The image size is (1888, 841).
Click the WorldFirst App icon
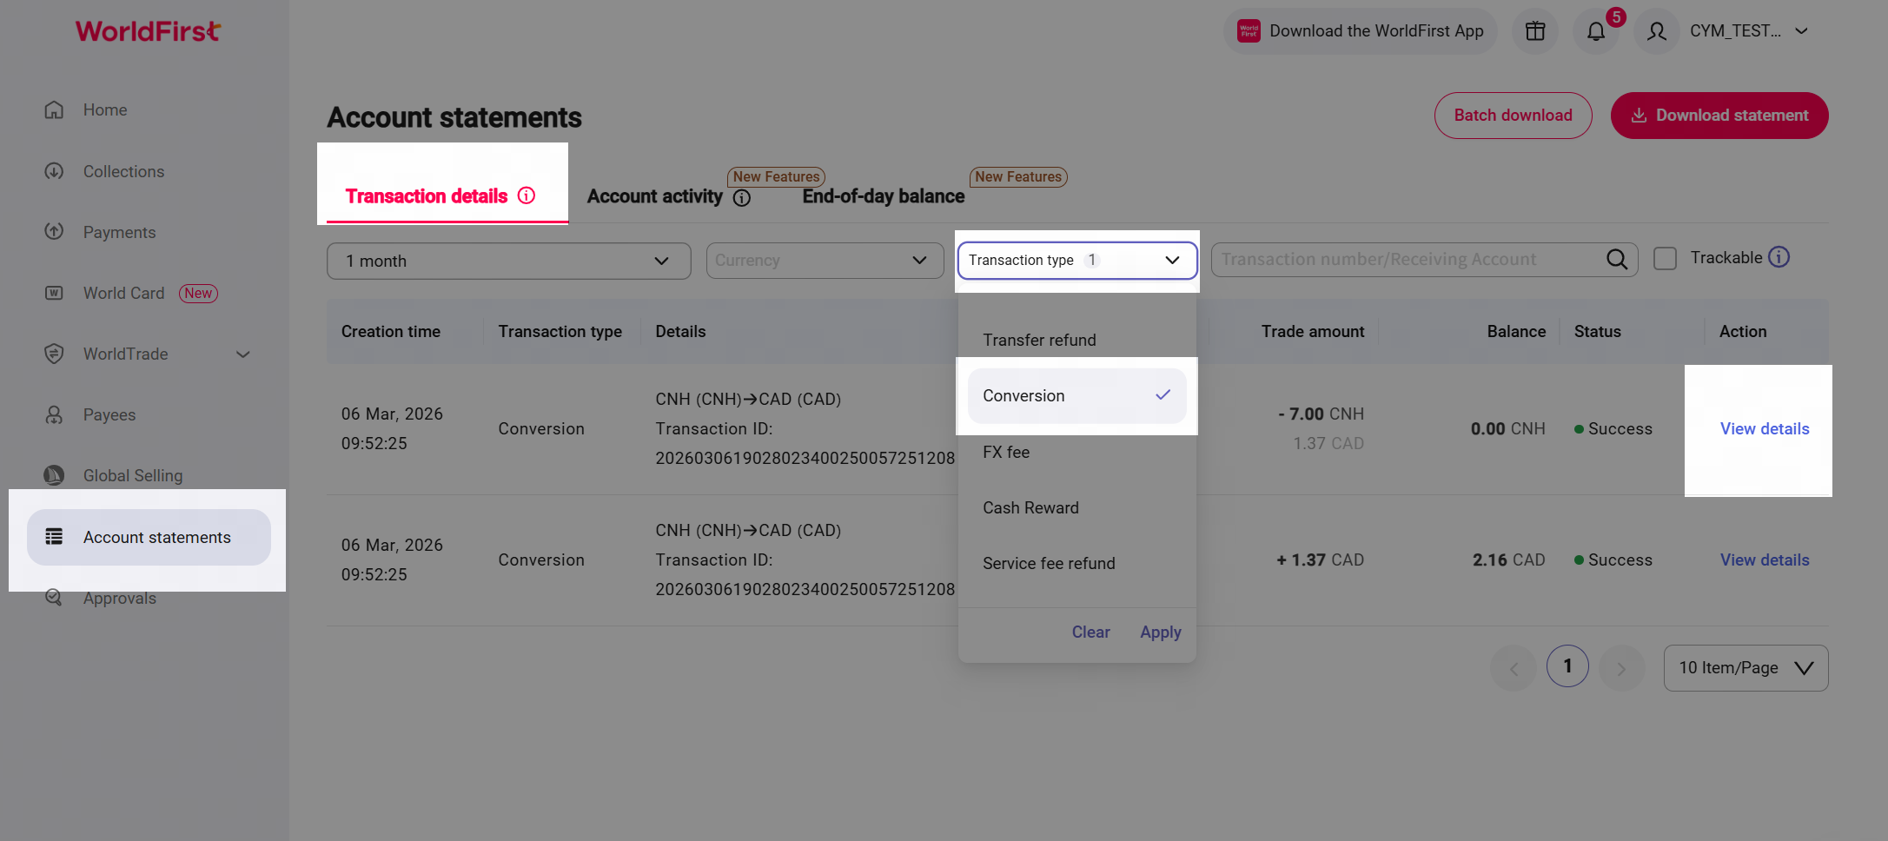(x=1249, y=31)
